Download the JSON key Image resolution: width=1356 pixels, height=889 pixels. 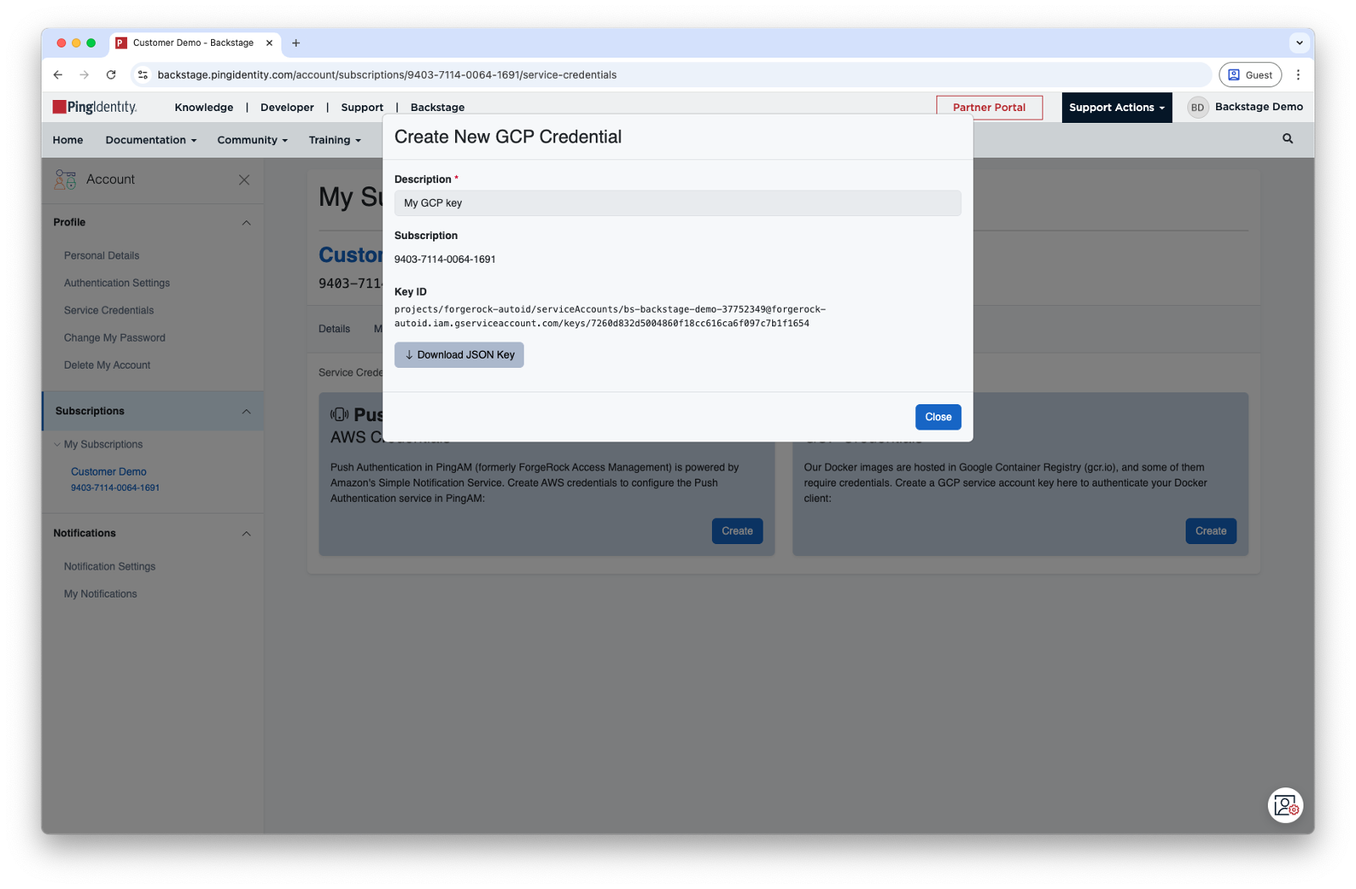click(458, 355)
